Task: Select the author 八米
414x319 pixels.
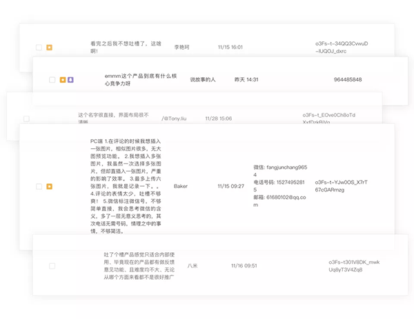Action: coord(192,265)
